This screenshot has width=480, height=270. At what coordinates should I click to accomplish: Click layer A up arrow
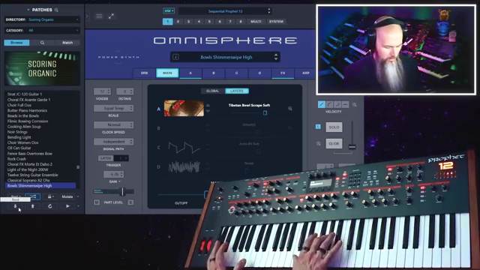click(x=208, y=105)
